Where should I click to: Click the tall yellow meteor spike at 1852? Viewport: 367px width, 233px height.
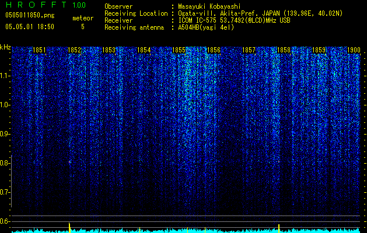pos(69,228)
